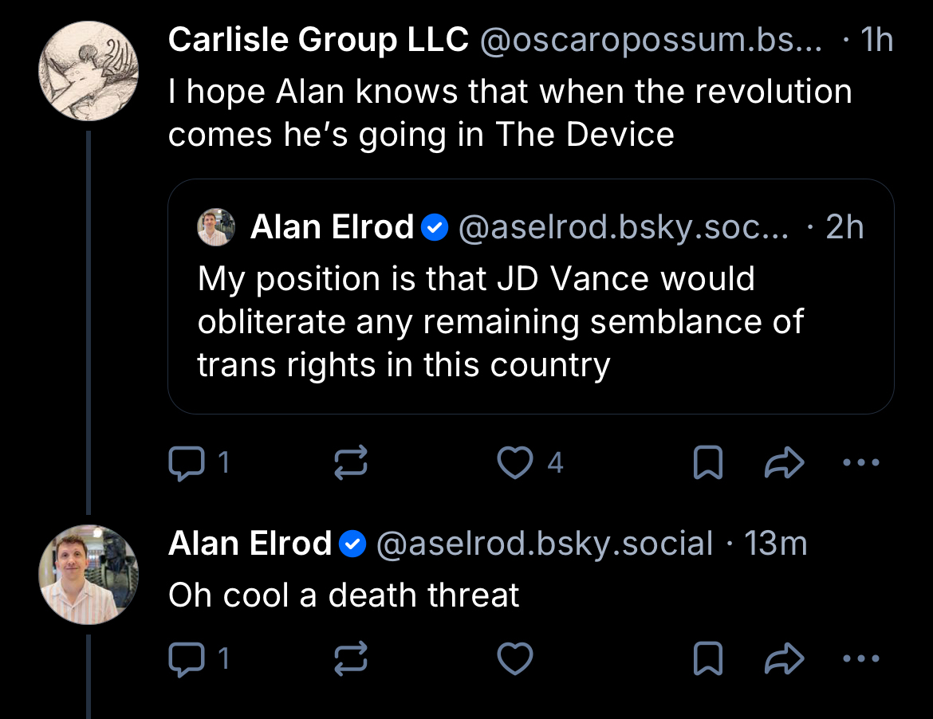933x719 pixels.
Task: Share the Carlisle Group LLC post
Action: pyautogui.click(x=785, y=463)
